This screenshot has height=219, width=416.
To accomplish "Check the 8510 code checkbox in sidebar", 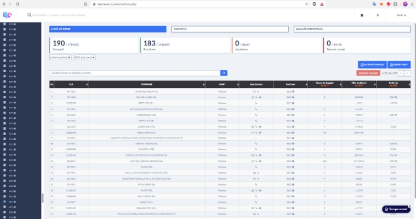I will [x=4, y=134].
